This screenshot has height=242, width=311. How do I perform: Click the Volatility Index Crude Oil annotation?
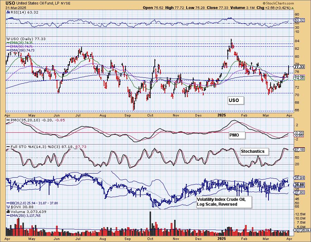(x=224, y=202)
